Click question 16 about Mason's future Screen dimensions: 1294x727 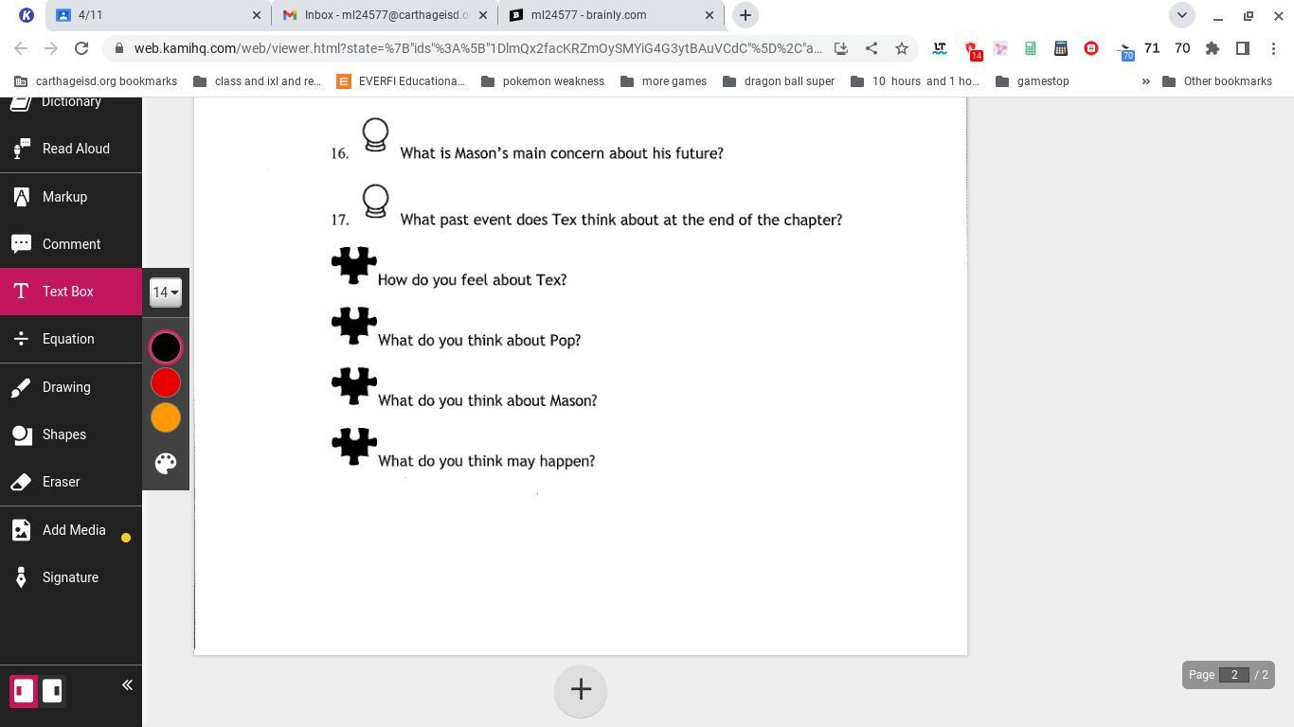tap(562, 153)
